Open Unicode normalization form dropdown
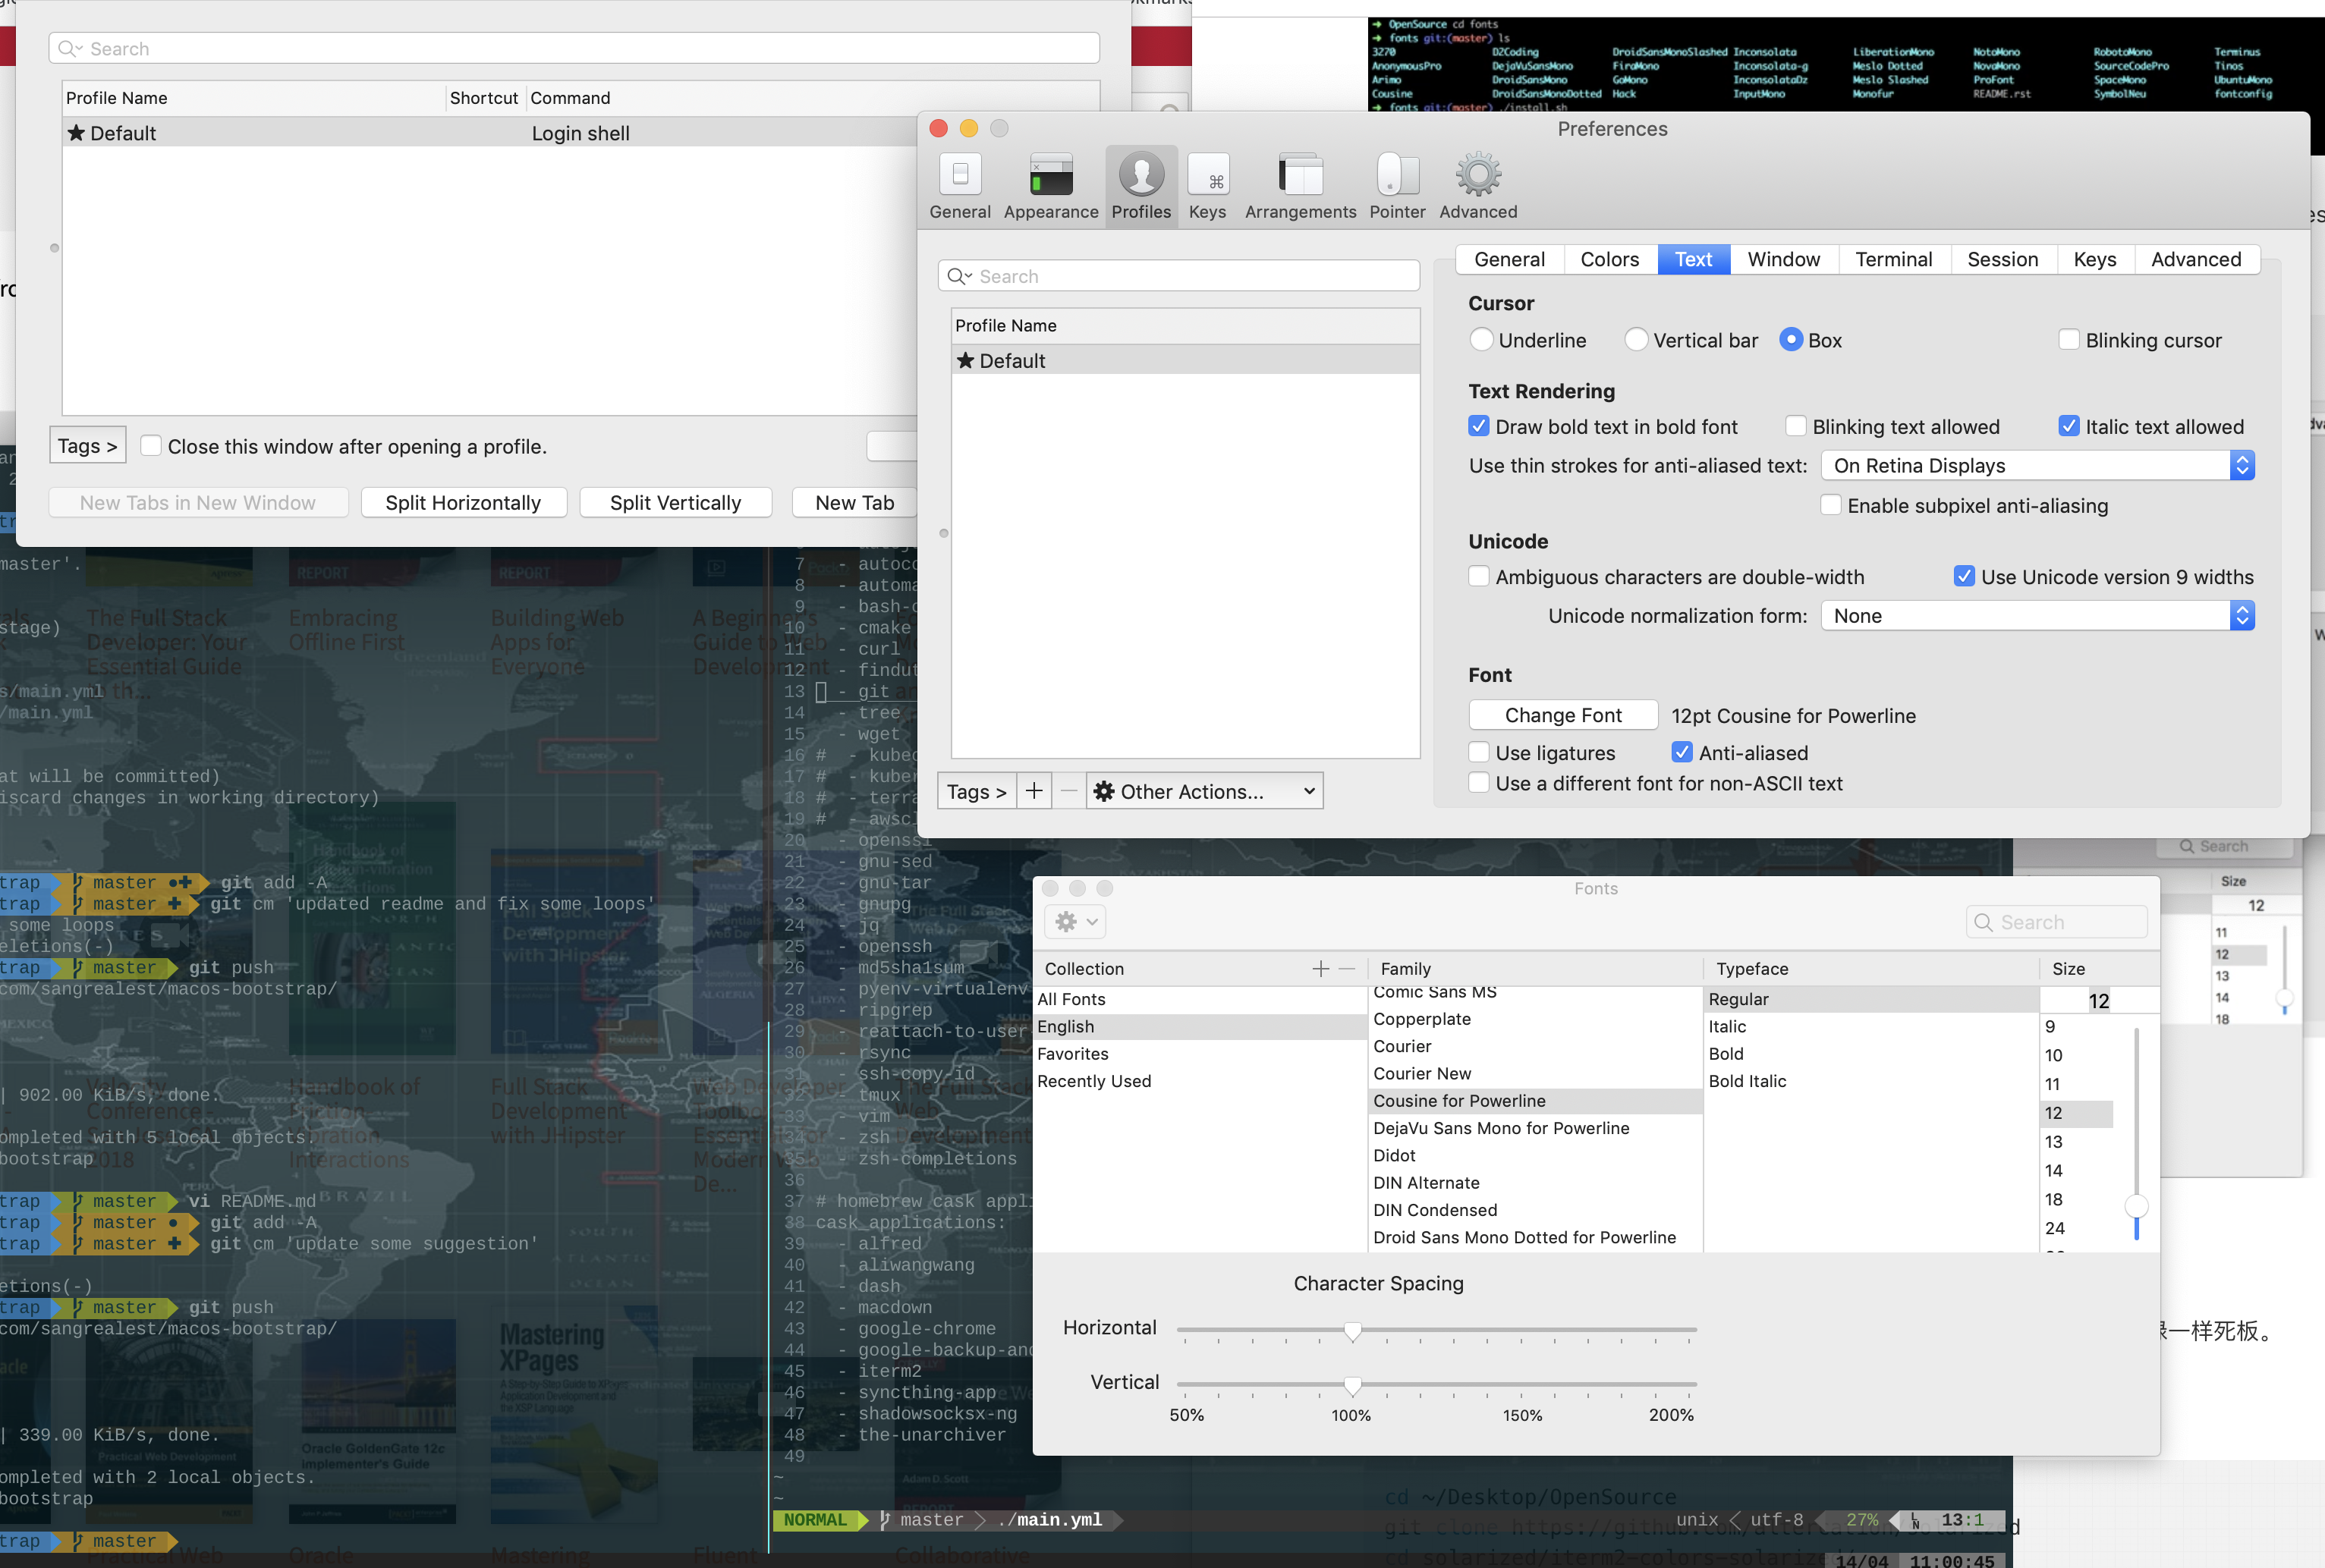Screen dimensions: 2325x1568 [2037, 616]
